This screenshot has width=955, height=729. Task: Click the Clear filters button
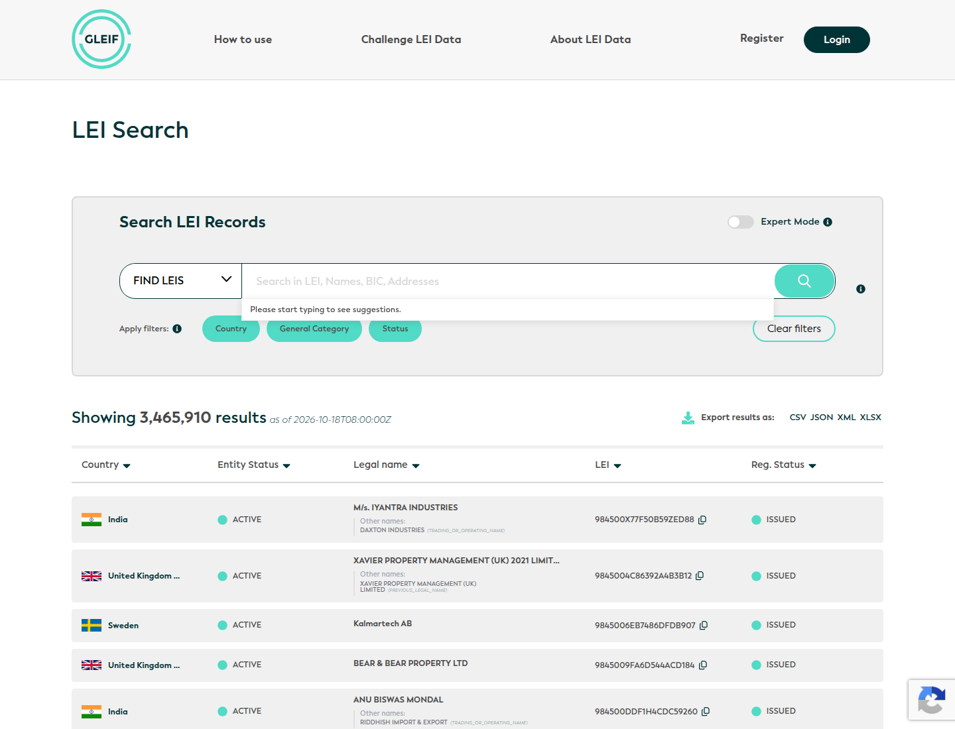[794, 329]
